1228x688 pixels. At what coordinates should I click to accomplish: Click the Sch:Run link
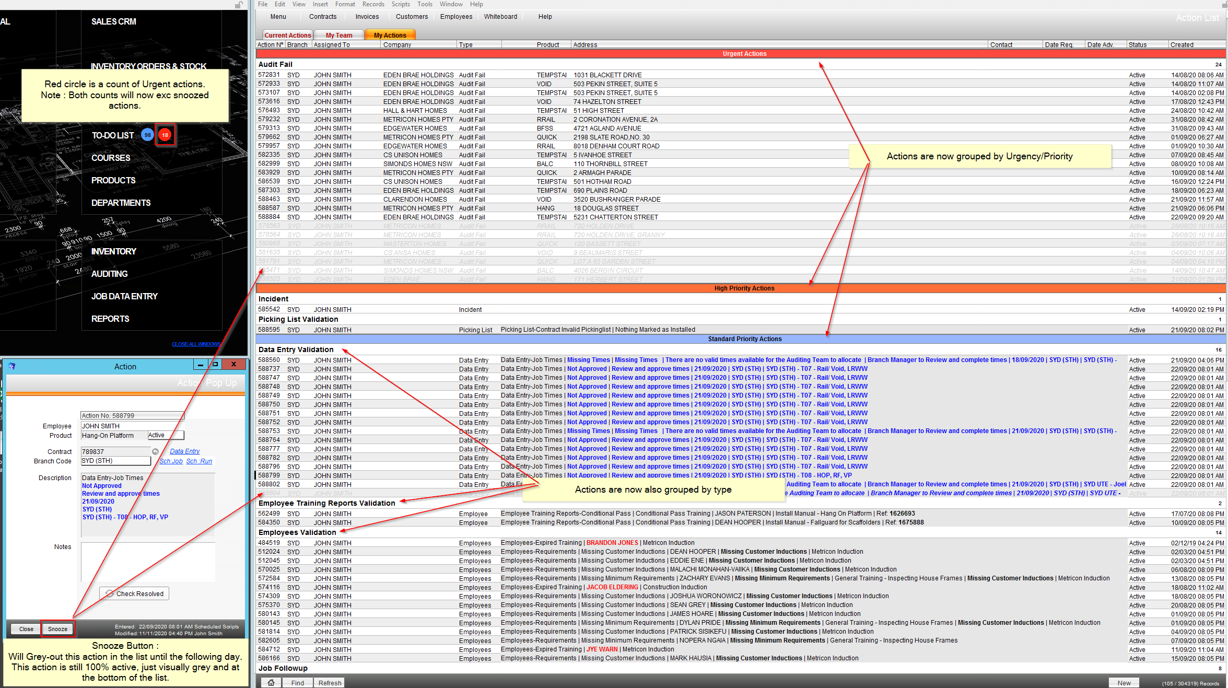199,461
